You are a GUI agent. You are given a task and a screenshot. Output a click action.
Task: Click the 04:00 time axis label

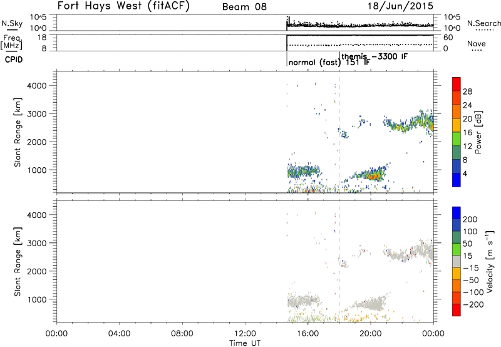[120, 334]
